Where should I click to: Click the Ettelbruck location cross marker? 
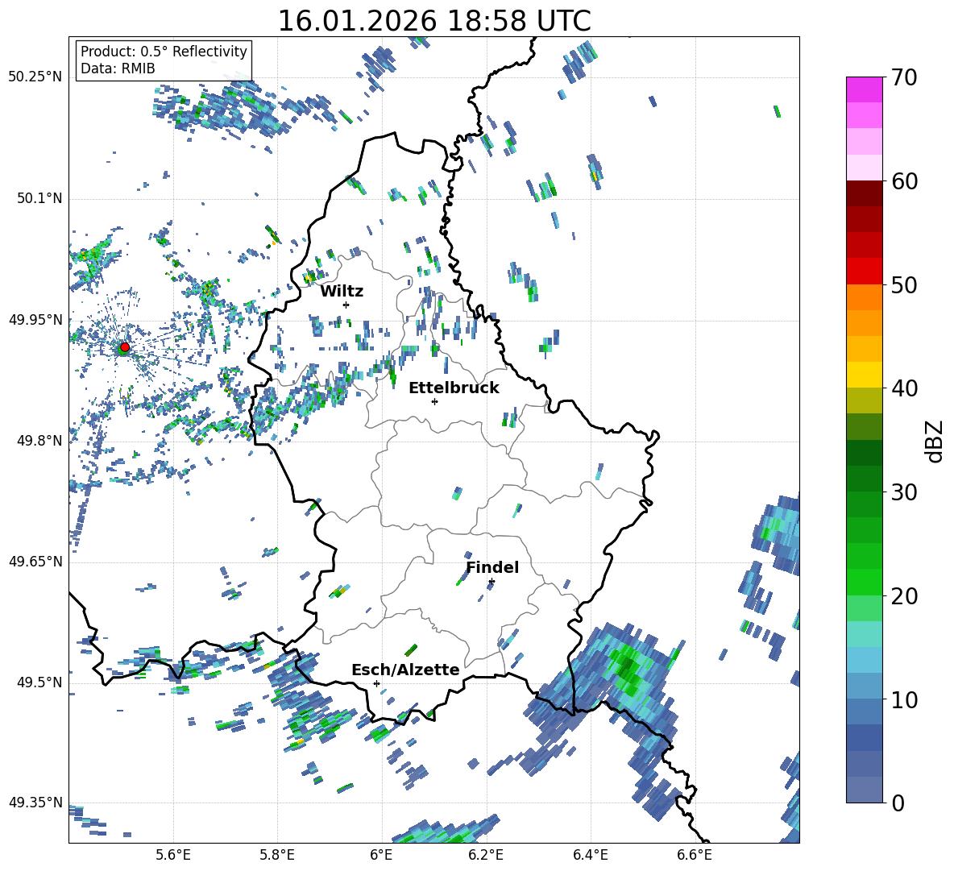tap(434, 401)
